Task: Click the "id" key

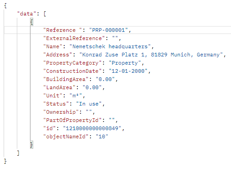Action: click(50, 128)
